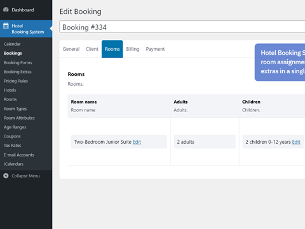Select the Rooms tab in booking
This screenshot has width=305, height=229.
coord(112,49)
